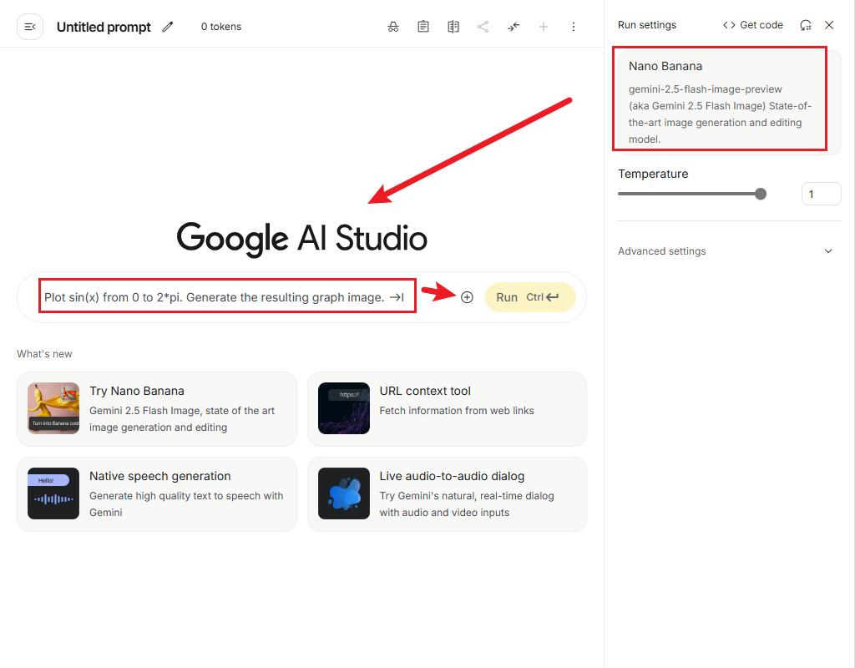Open the system instructions clipboard icon
Image resolution: width=855 pixels, height=668 pixels.
pyautogui.click(x=423, y=27)
